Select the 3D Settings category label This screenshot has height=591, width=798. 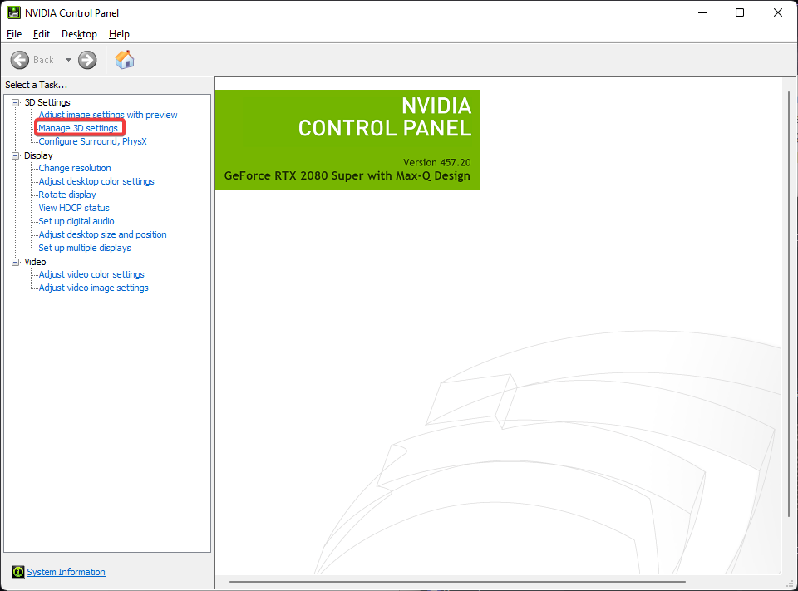click(x=47, y=102)
